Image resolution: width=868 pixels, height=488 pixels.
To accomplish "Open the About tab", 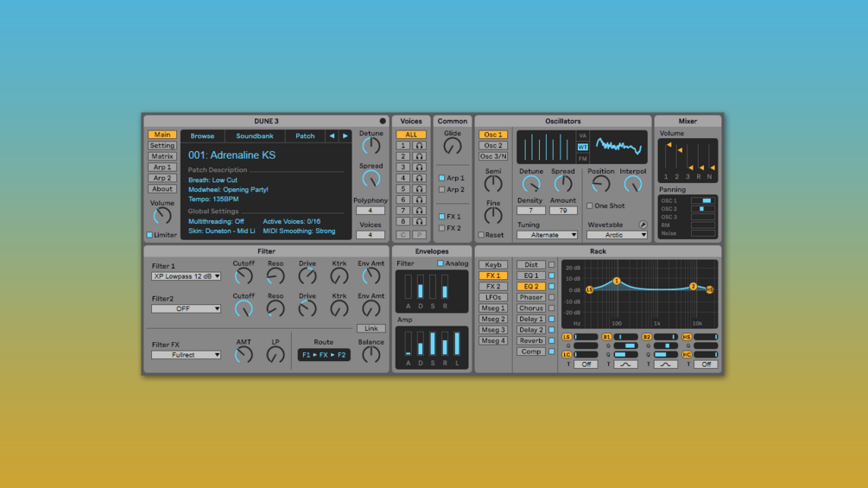I will point(162,188).
